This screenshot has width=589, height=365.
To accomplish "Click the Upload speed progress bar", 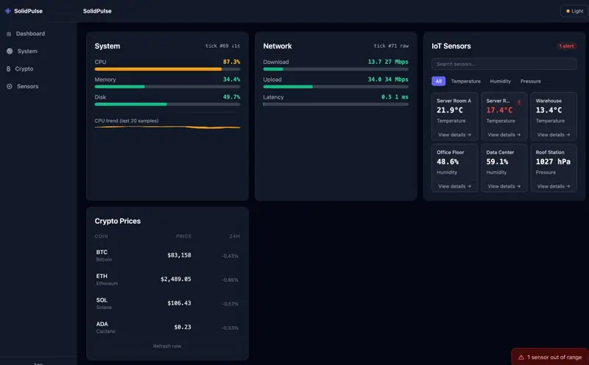I will [336, 87].
